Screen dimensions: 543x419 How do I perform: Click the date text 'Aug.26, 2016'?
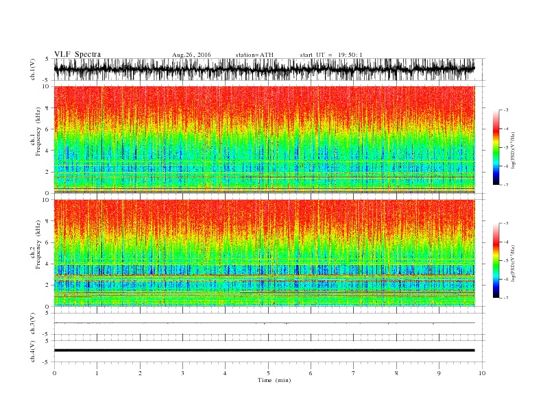pos(191,55)
